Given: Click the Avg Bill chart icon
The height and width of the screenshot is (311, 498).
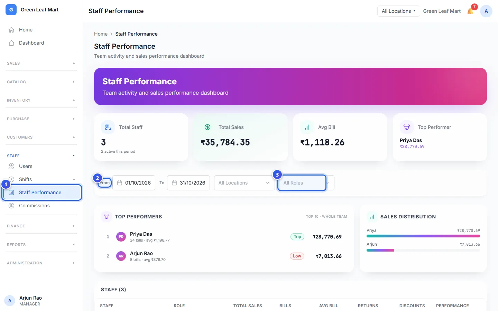Looking at the screenshot, I should point(307,127).
